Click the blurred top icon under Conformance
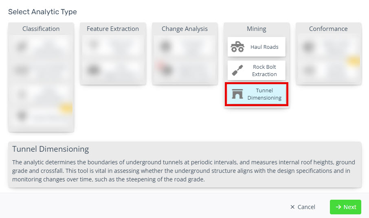This screenshot has width=369, height=218. (x=308, y=46)
